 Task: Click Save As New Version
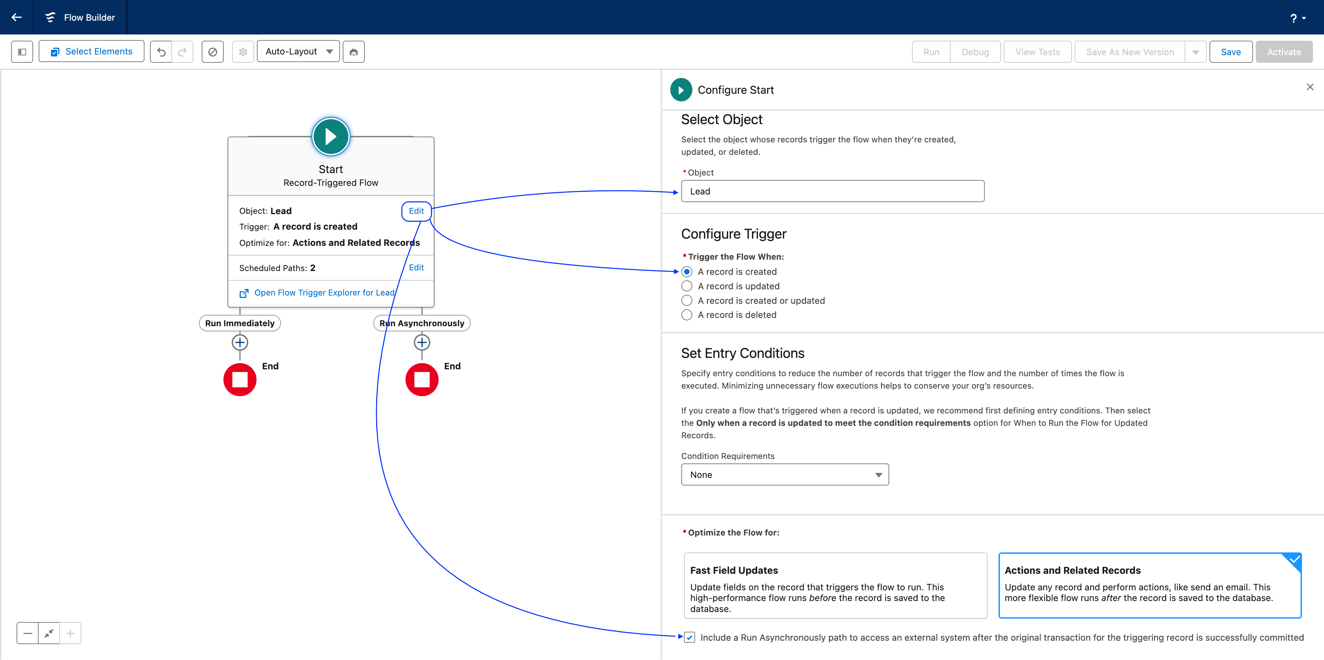pyautogui.click(x=1130, y=52)
